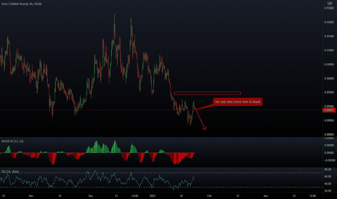
Task: Click the 0.91500 price scale label
Action: coord(329,36)
